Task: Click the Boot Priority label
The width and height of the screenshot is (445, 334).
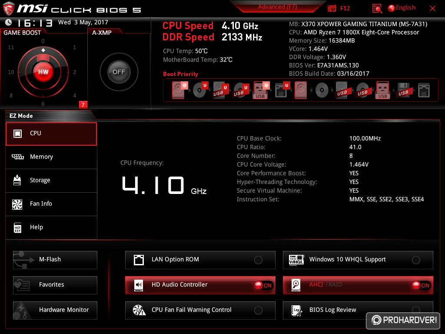Action: 180,74
